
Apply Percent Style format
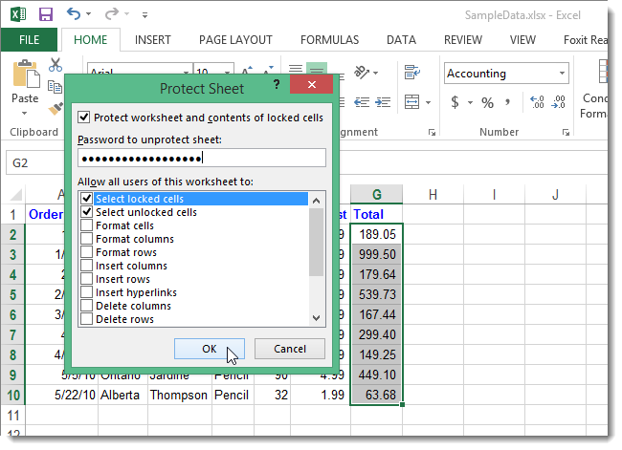coord(487,103)
